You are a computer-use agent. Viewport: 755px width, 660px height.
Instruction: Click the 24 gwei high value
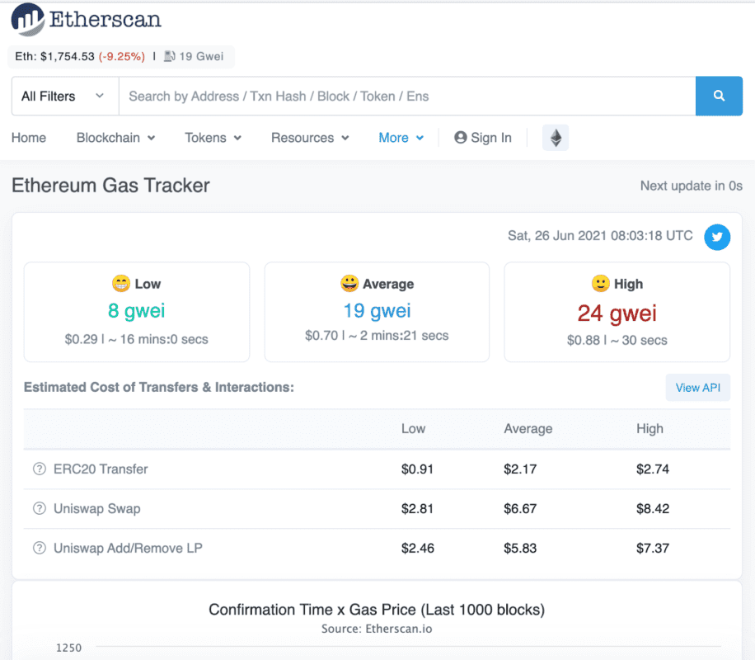[617, 313]
